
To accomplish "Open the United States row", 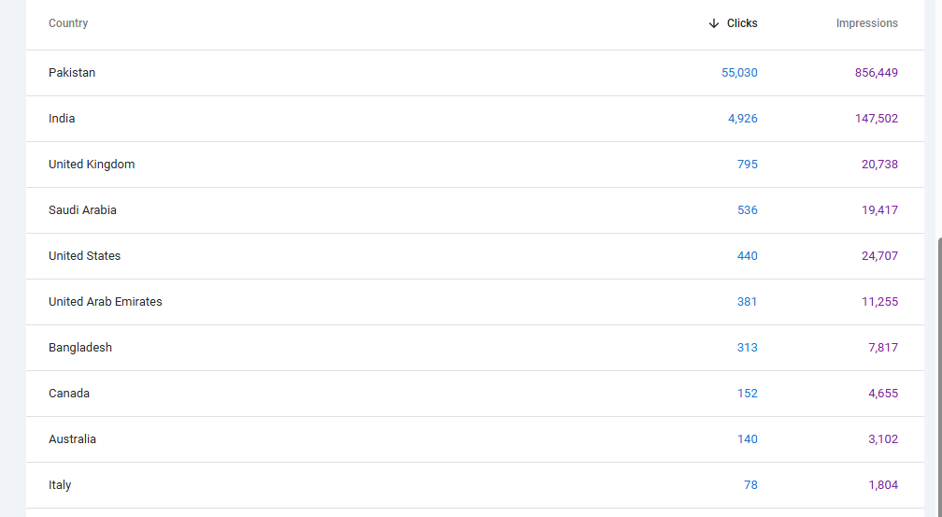I will (x=475, y=256).
